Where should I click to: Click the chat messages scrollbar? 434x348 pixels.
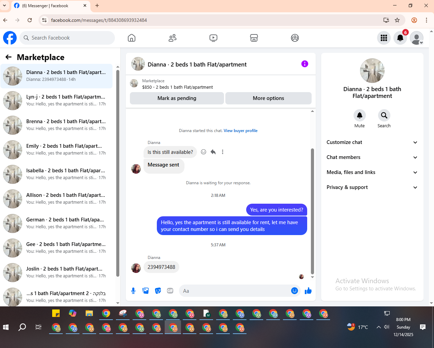click(312, 211)
